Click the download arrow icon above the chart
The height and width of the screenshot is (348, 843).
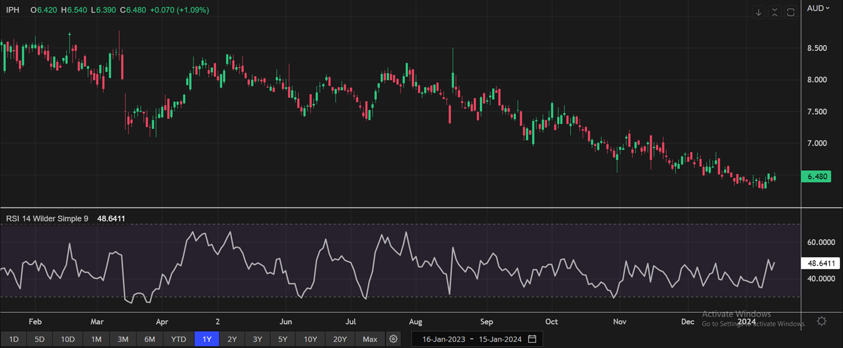(x=758, y=12)
